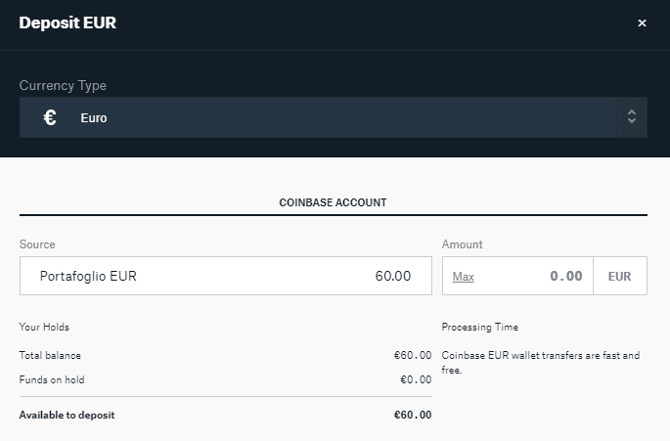Click the EUR currency unit label
Image resolution: width=670 pixels, height=441 pixels.
coord(619,276)
